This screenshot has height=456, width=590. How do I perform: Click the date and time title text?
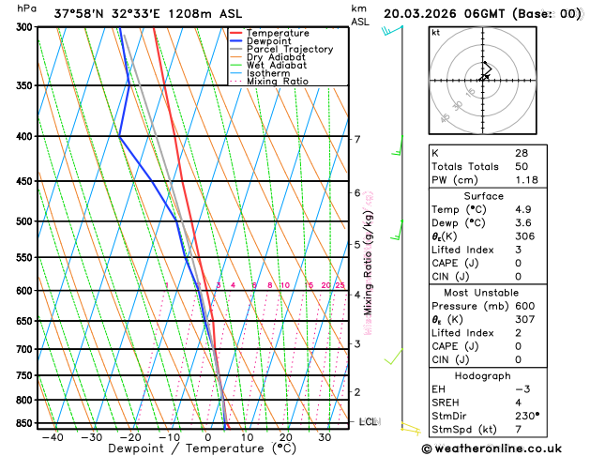pos(482,13)
